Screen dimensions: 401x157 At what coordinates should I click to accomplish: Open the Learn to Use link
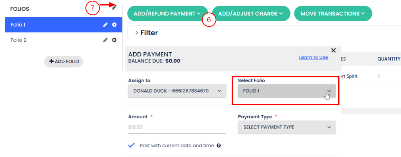tap(313, 57)
